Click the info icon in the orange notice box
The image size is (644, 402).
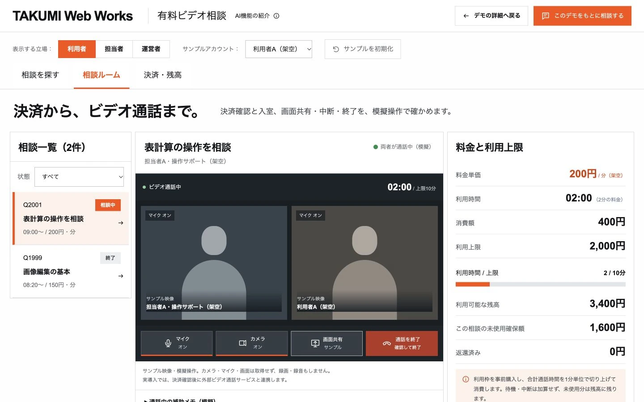pos(466,379)
